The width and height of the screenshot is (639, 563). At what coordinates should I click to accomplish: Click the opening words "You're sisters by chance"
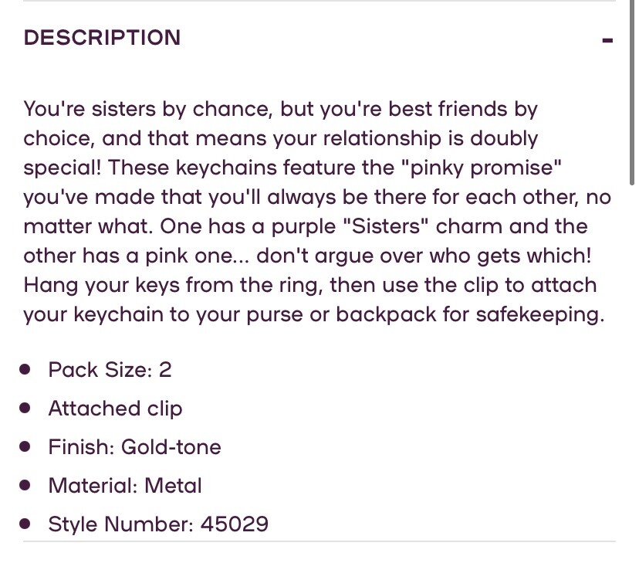coord(146,109)
